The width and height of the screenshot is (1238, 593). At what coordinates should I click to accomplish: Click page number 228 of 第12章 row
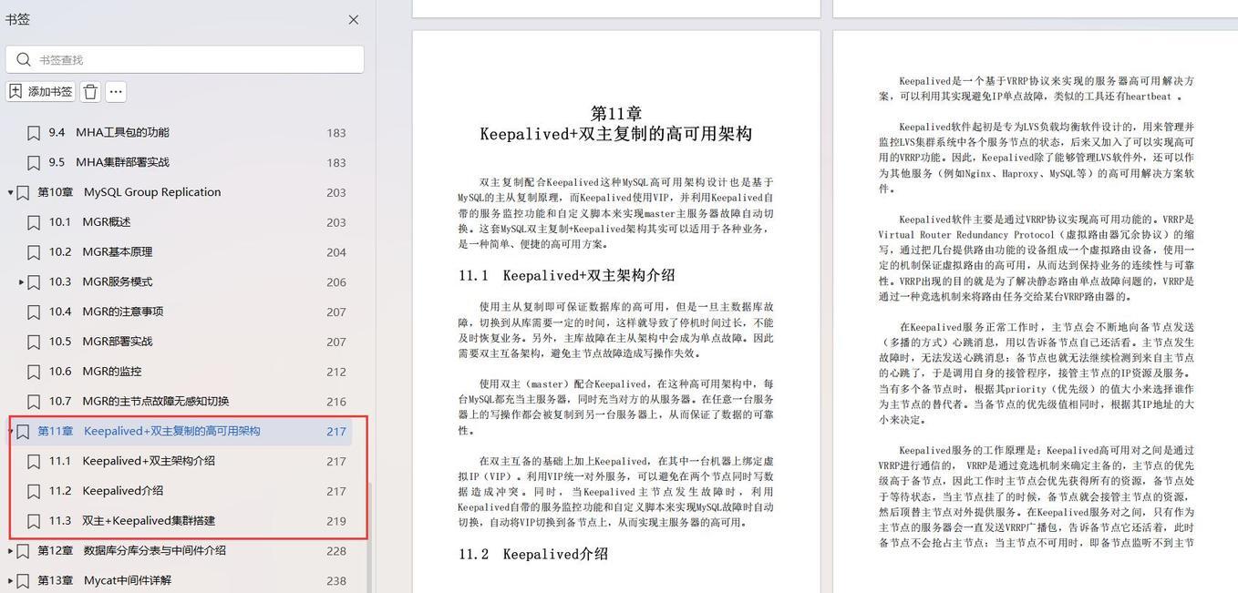click(x=336, y=551)
